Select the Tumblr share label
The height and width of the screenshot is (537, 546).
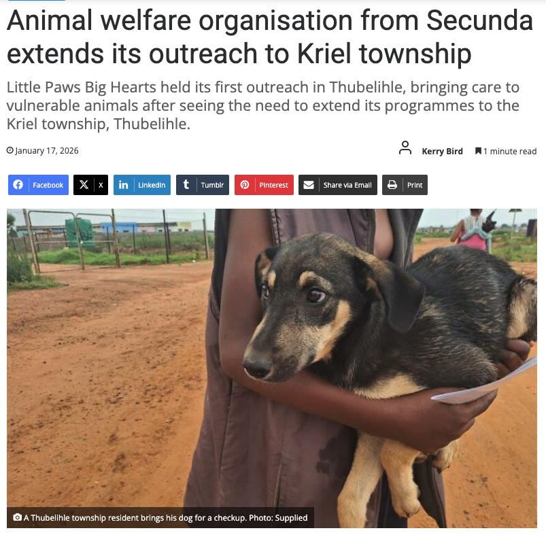(x=212, y=185)
